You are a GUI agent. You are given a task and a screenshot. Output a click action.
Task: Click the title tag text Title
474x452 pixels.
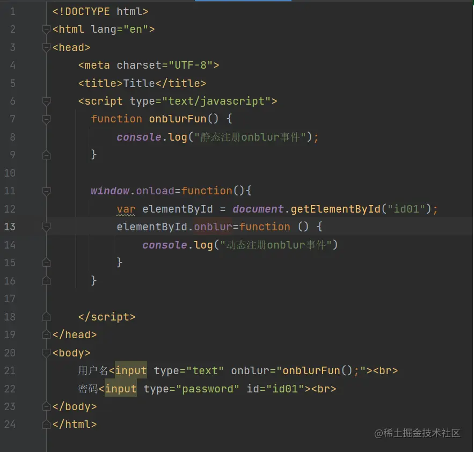tap(138, 83)
